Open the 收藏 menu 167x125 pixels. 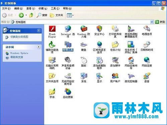pos(43,8)
